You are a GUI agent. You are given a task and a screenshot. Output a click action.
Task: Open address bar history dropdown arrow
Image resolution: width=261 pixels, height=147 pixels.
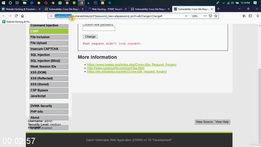(186, 16)
